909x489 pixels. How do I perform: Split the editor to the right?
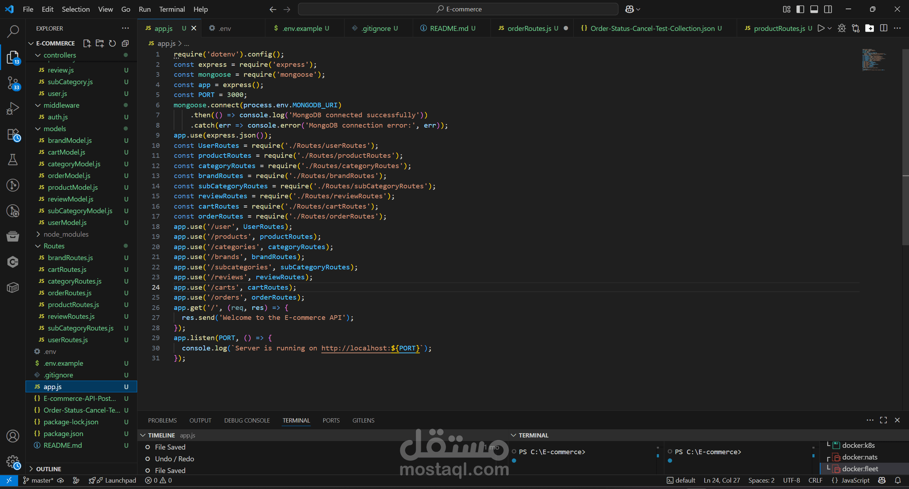[883, 28]
